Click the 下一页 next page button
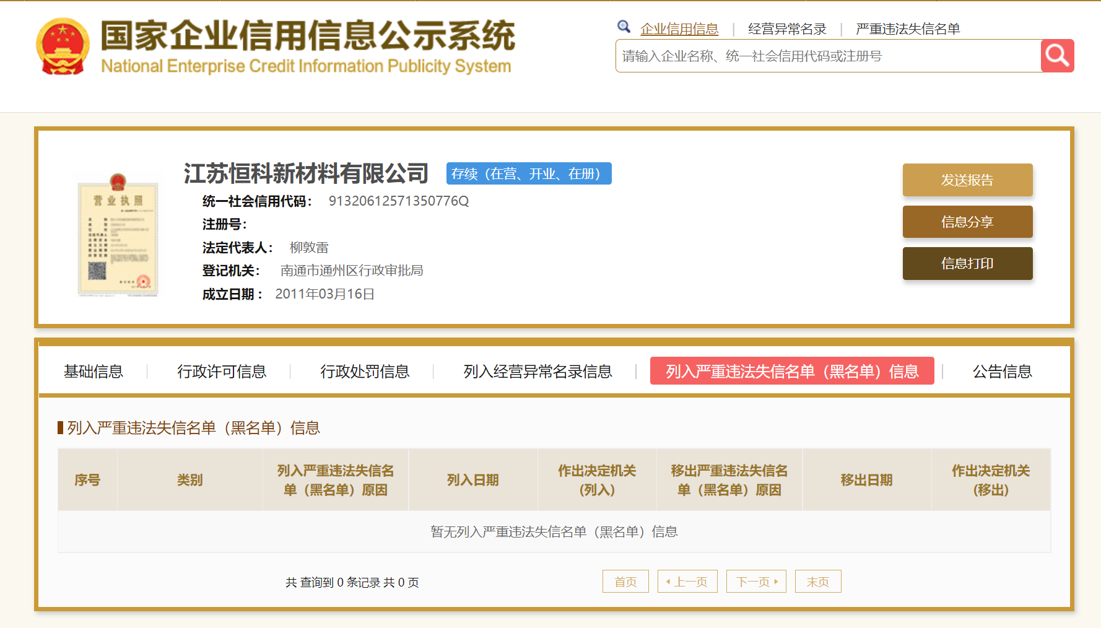Screen dimensions: 1101x628 [x=756, y=582]
